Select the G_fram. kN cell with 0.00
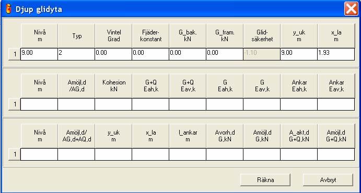 click(x=225, y=54)
